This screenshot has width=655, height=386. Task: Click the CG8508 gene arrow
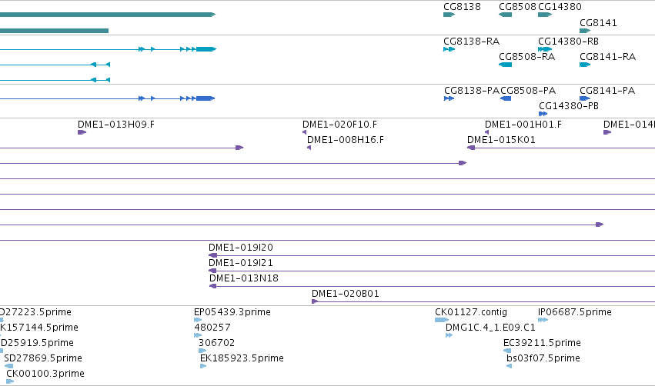pos(506,15)
